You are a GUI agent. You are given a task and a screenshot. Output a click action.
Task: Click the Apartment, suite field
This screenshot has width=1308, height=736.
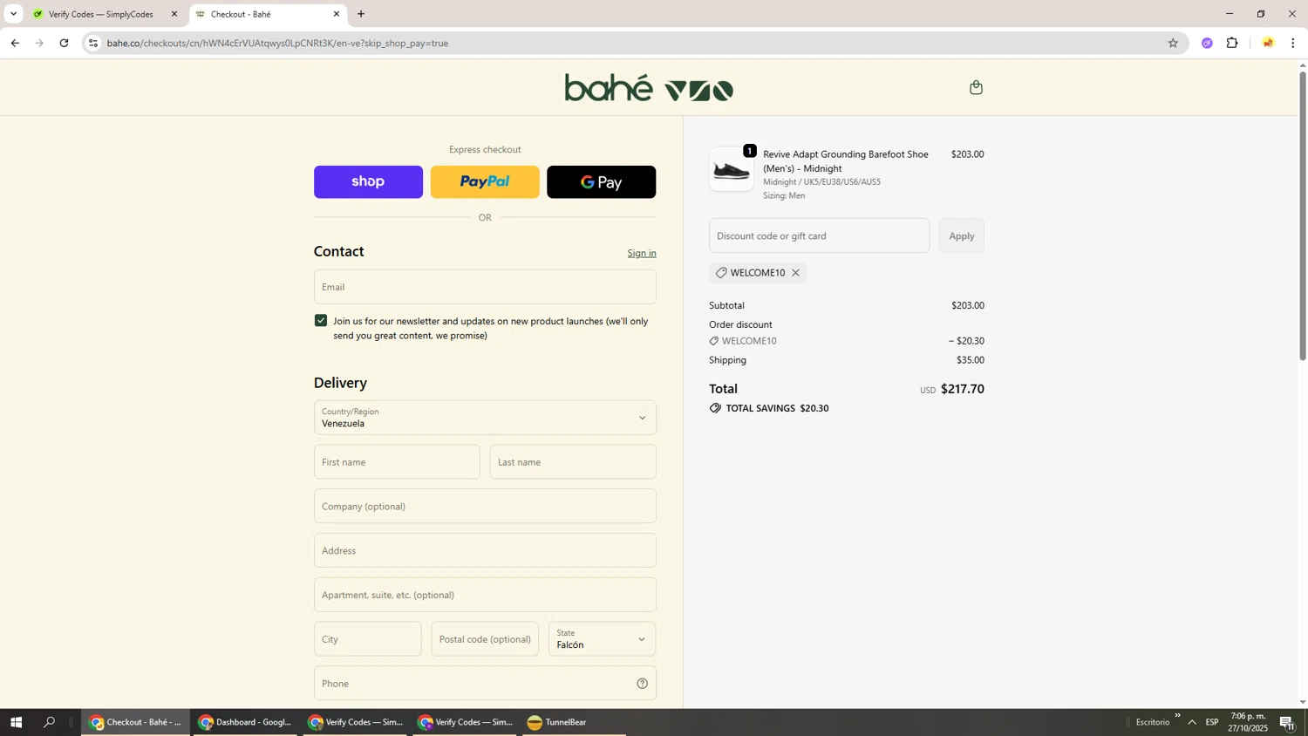tap(485, 596)
